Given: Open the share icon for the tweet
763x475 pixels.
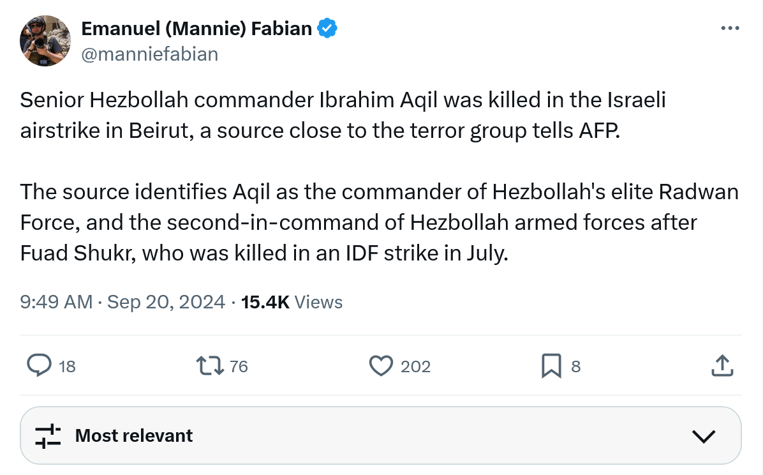Looking at the screenshot, I should click(721, 366).
